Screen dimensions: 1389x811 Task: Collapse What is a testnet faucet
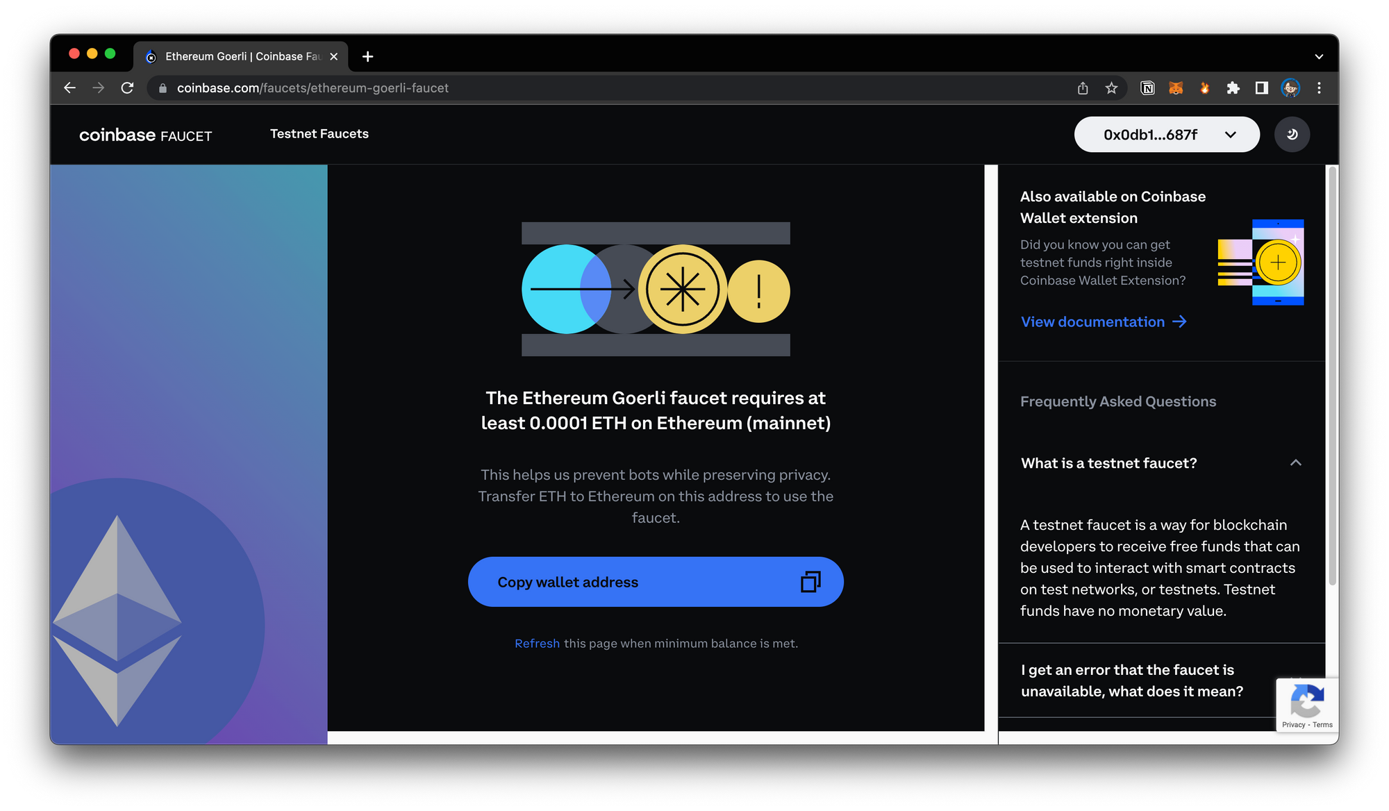[1161, 463]
